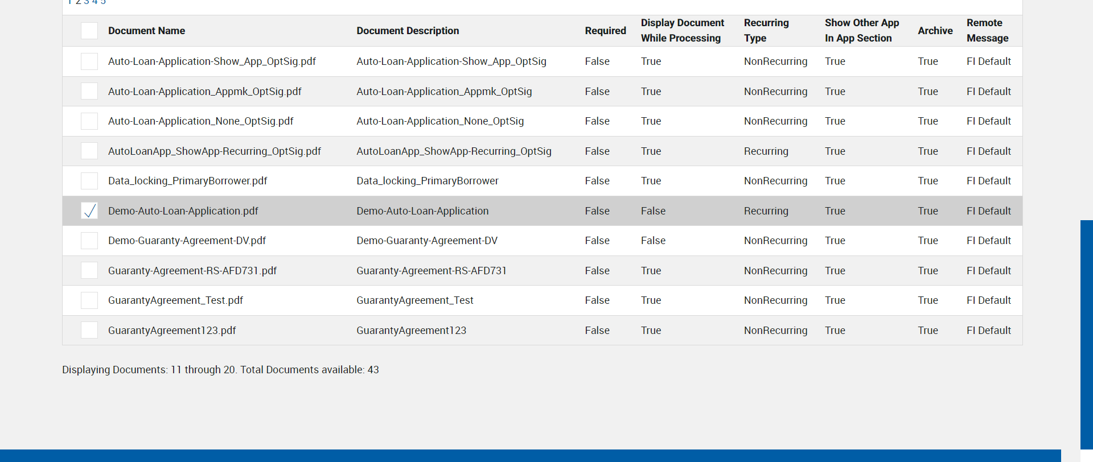Click the Document Name column header
This screenshot has width=1093, height=462.
click(x=146, y=31)
